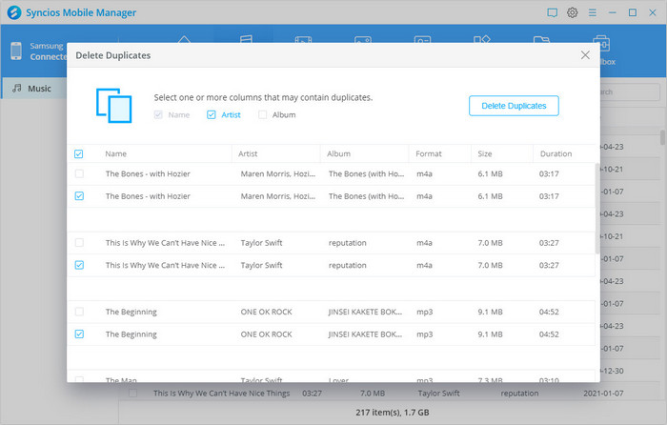
Task: Close the Delete Duplicates dialog
Action: click(585, 55)
